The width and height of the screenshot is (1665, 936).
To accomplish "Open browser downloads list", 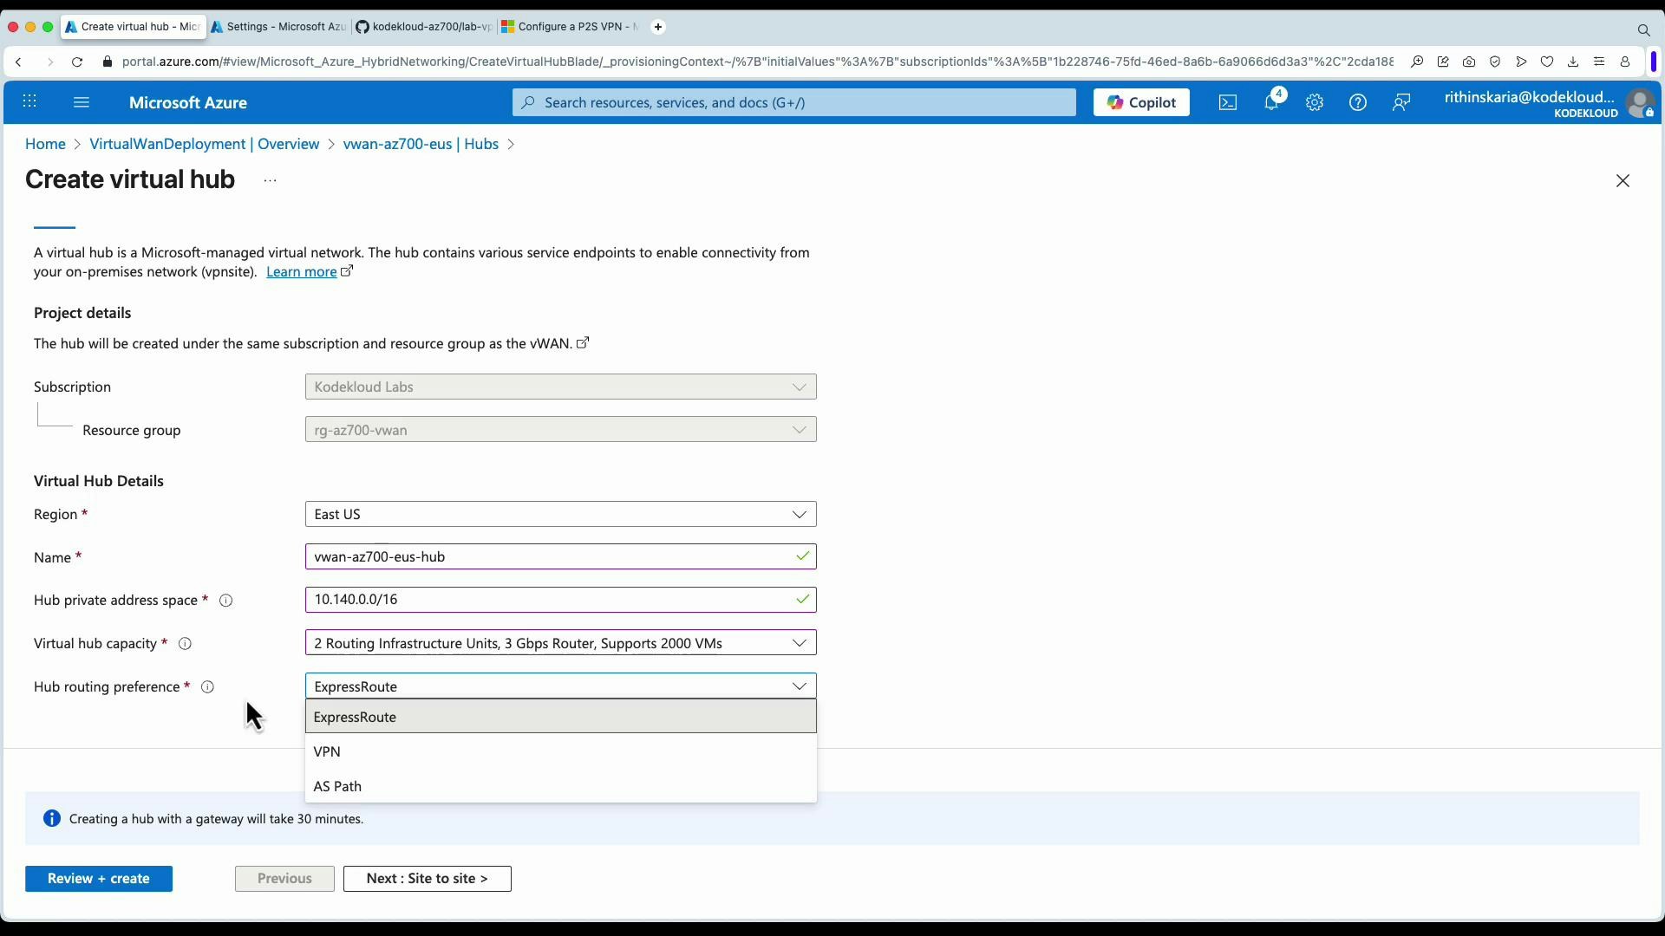I will [x=1573, y=62].
